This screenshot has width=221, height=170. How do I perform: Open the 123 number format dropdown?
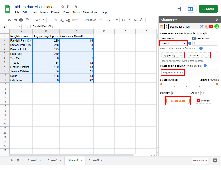click(x=75, y=20)
